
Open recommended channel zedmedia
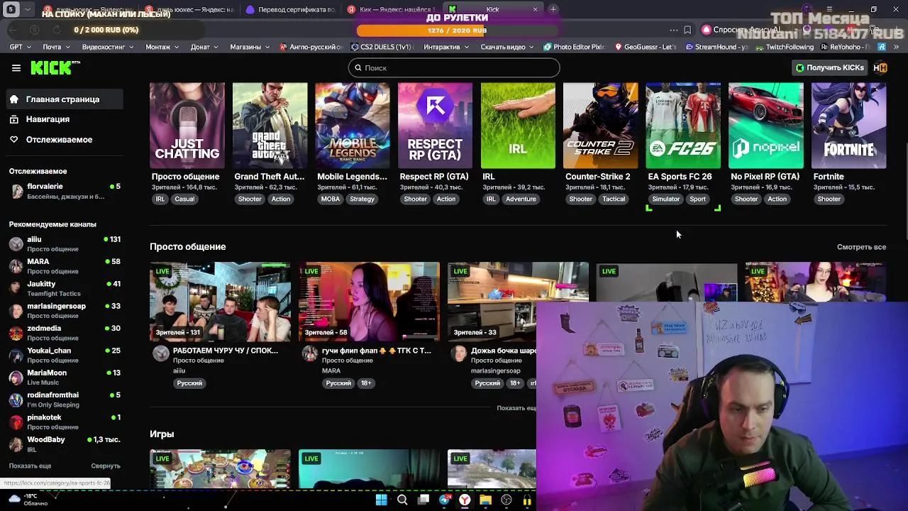[64, 333]
